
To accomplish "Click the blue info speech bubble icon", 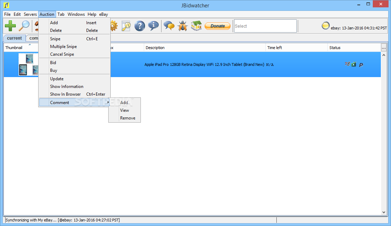I will (153, 26).
